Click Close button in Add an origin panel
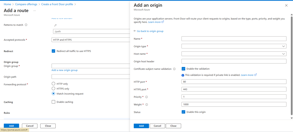Image resolution: width=293 pixels, height=132 pixels. tap(173, 126)
